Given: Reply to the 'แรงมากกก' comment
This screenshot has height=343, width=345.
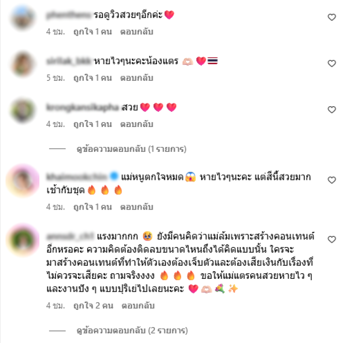Looking at the screenshot, I should [138, 306].
